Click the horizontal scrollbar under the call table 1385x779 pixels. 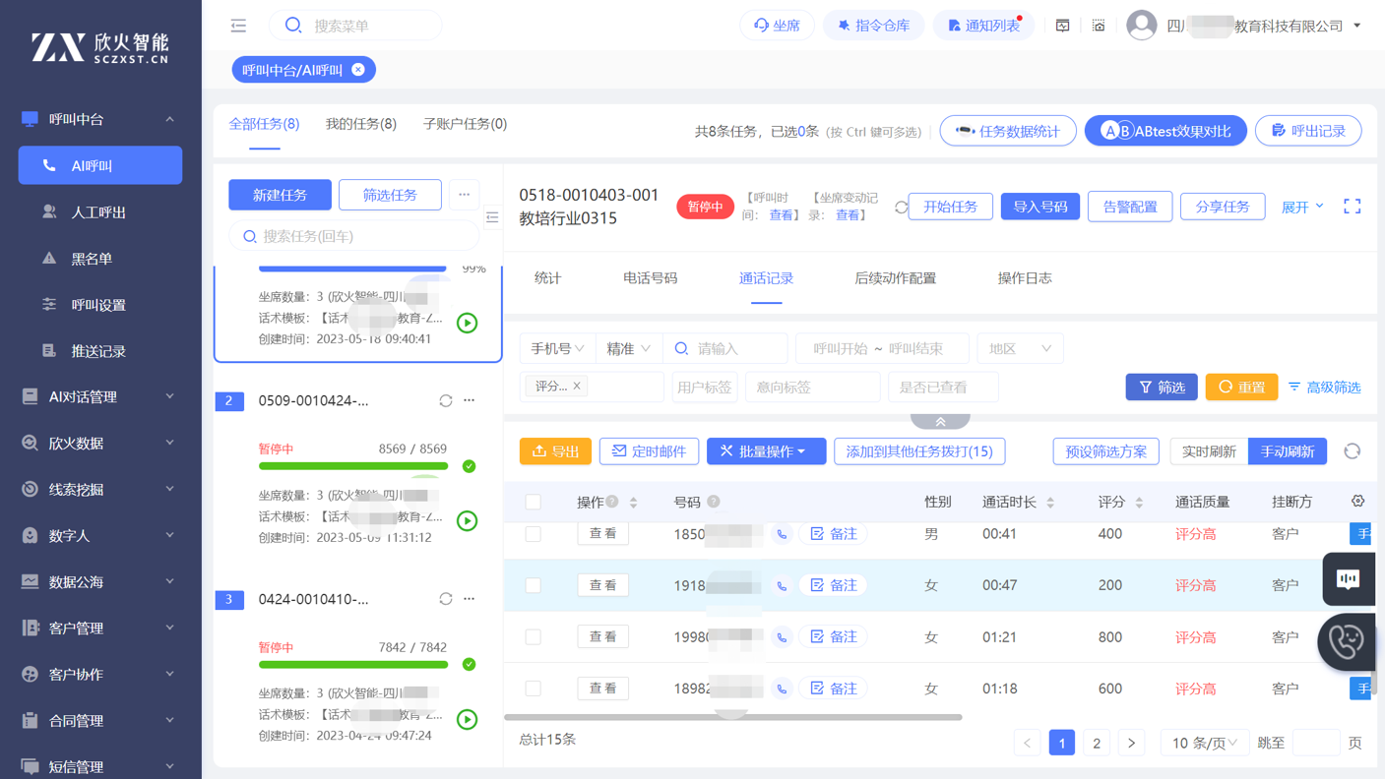pos(733,717)
